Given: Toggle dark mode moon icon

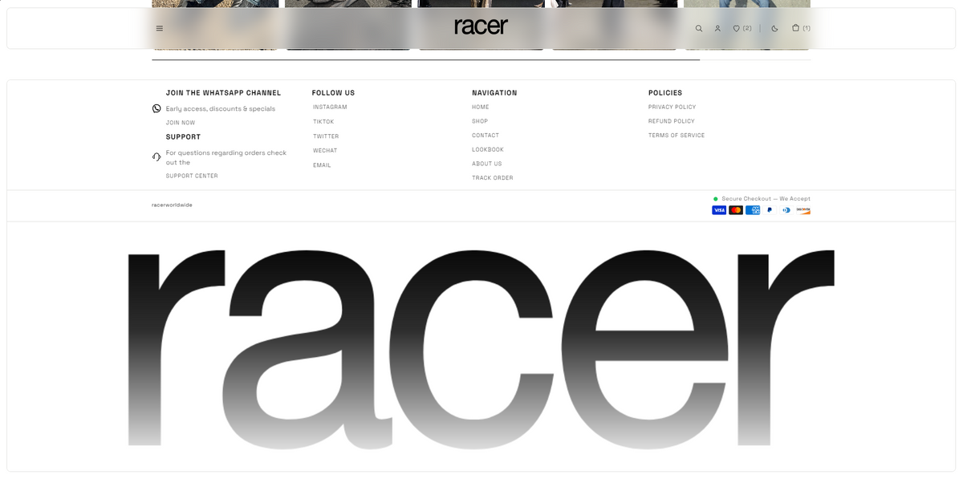Looking at the screenshot, I should pos(774,28).
